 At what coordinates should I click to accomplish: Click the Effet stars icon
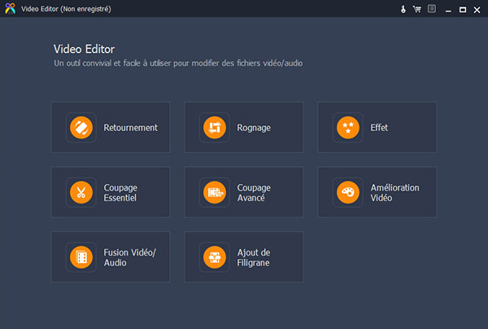click(348, 127)
